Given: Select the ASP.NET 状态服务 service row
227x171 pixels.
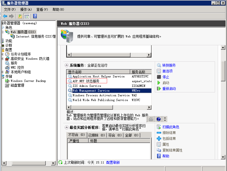Looking at the screenshot, I should click(109, 81).
